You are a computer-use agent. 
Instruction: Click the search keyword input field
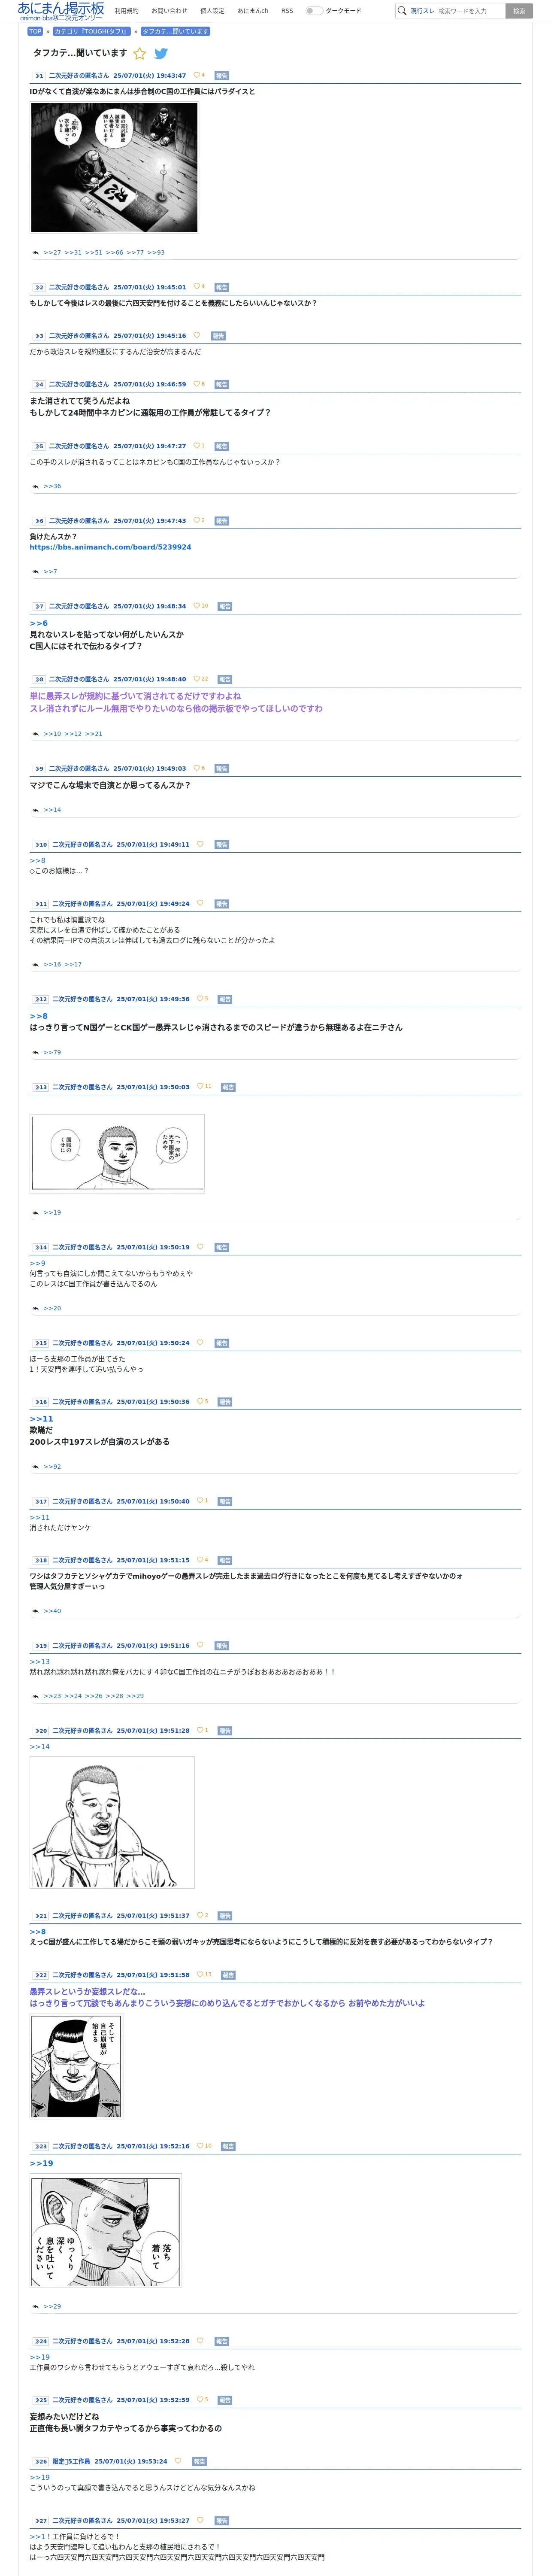click(x=470, y=11)
